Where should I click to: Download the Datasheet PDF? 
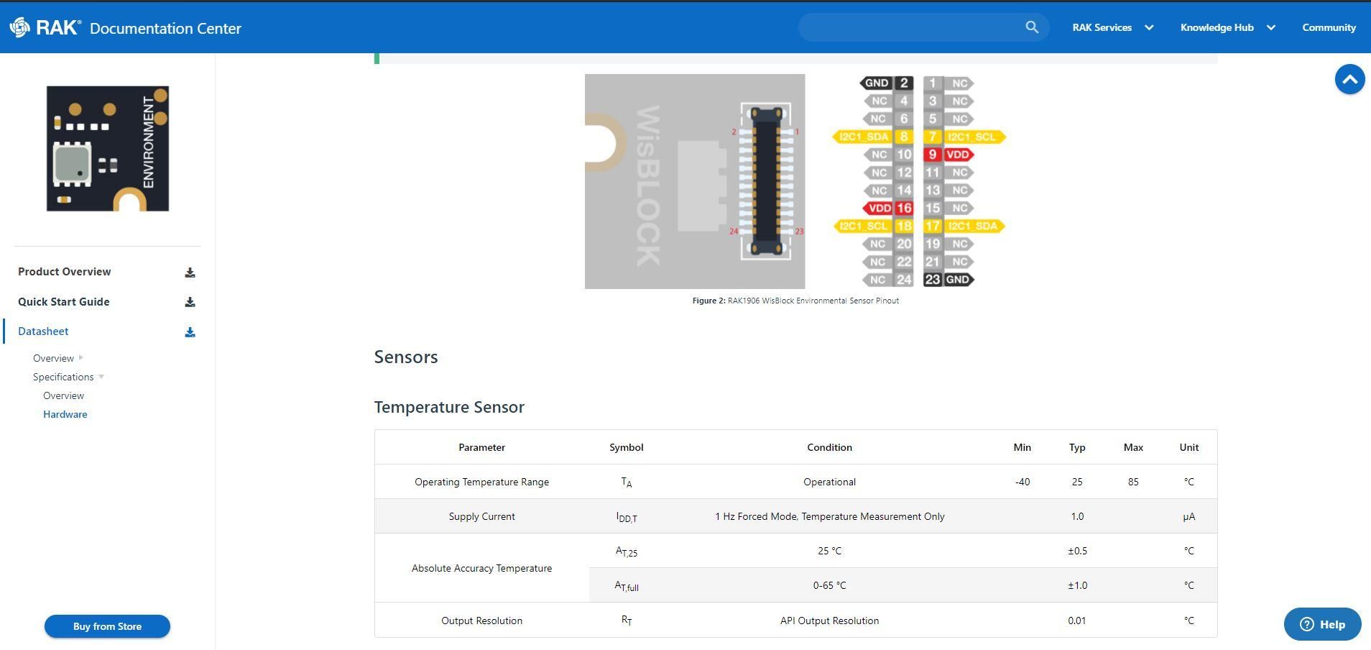[190, 332]
